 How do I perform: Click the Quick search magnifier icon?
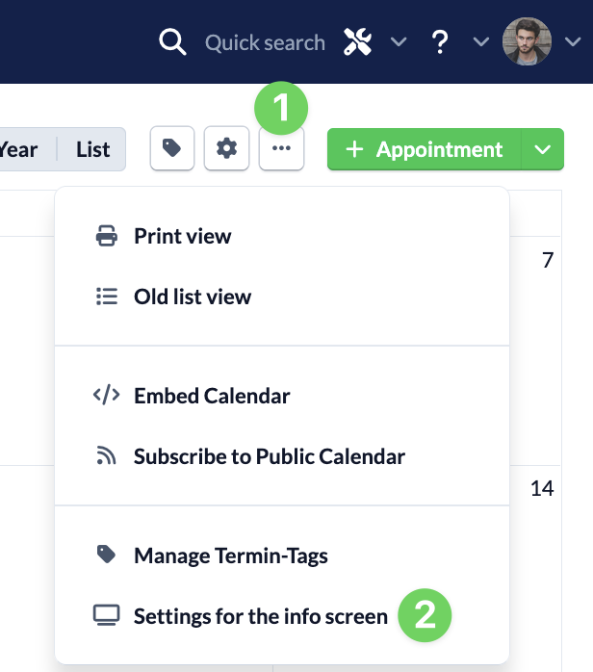(172, 42)
